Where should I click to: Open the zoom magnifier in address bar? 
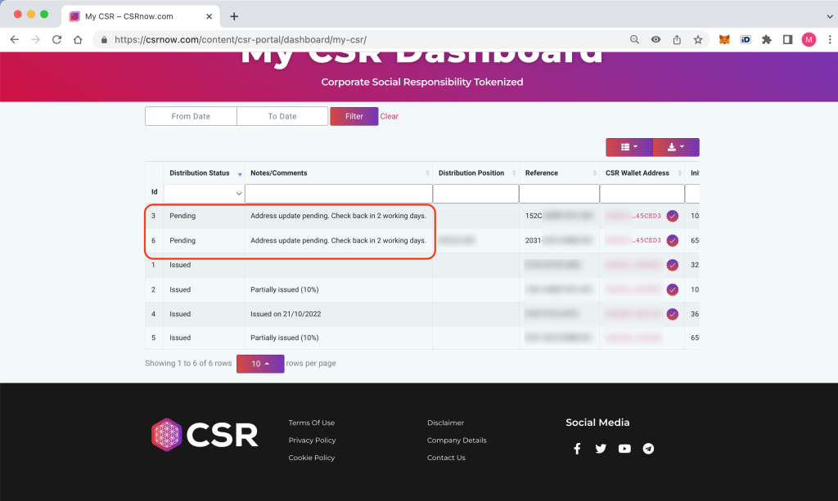[634, 39]
